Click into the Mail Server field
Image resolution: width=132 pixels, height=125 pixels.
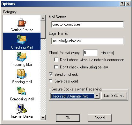88,24
